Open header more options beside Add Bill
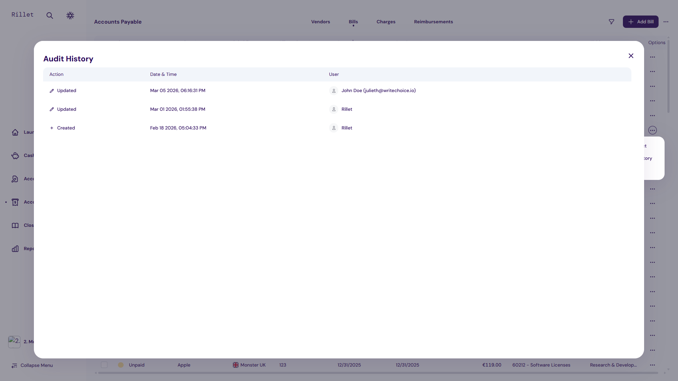678x381 pixels. (666, 22)
